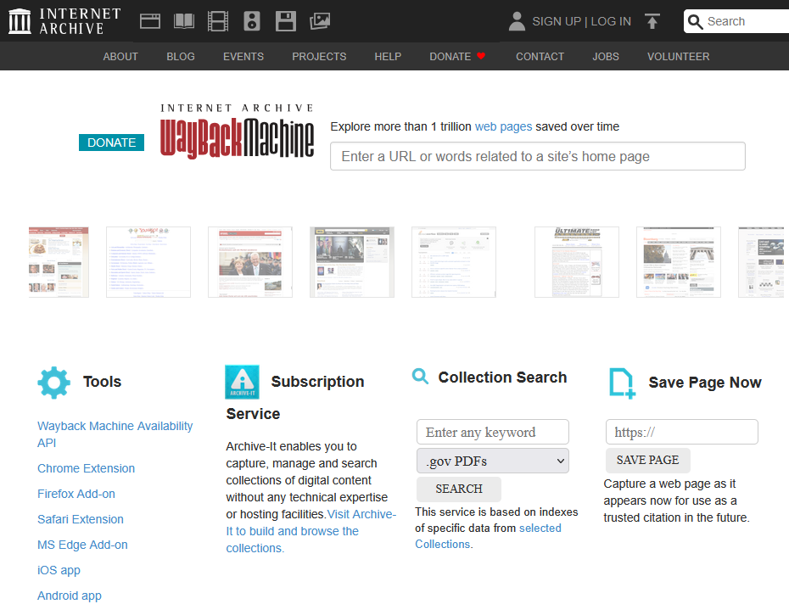The image size is (789, 604).
Task: Open the VOLUNTEER menu item
Action: coord(679,56)
